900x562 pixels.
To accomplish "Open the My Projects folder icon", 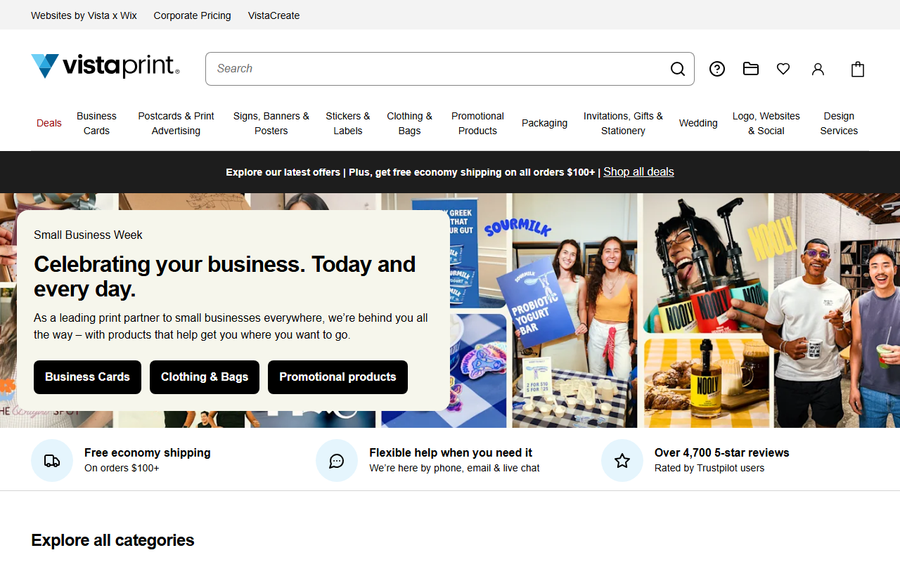I will click(750, 69).
